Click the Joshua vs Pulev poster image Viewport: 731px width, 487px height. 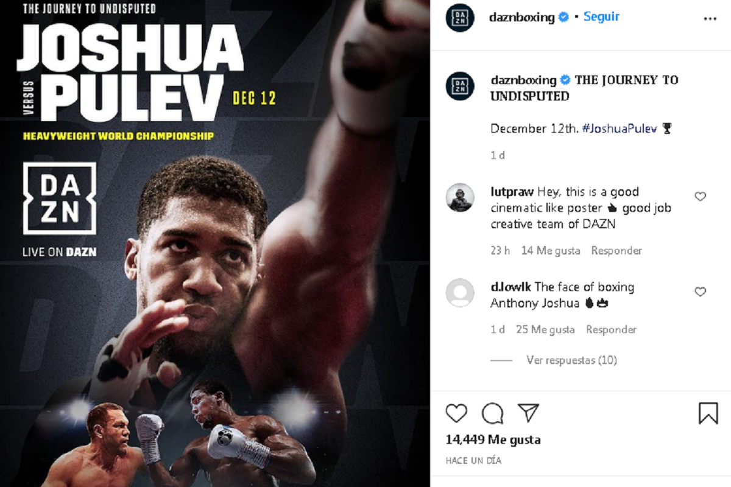(x=214, y=243)
